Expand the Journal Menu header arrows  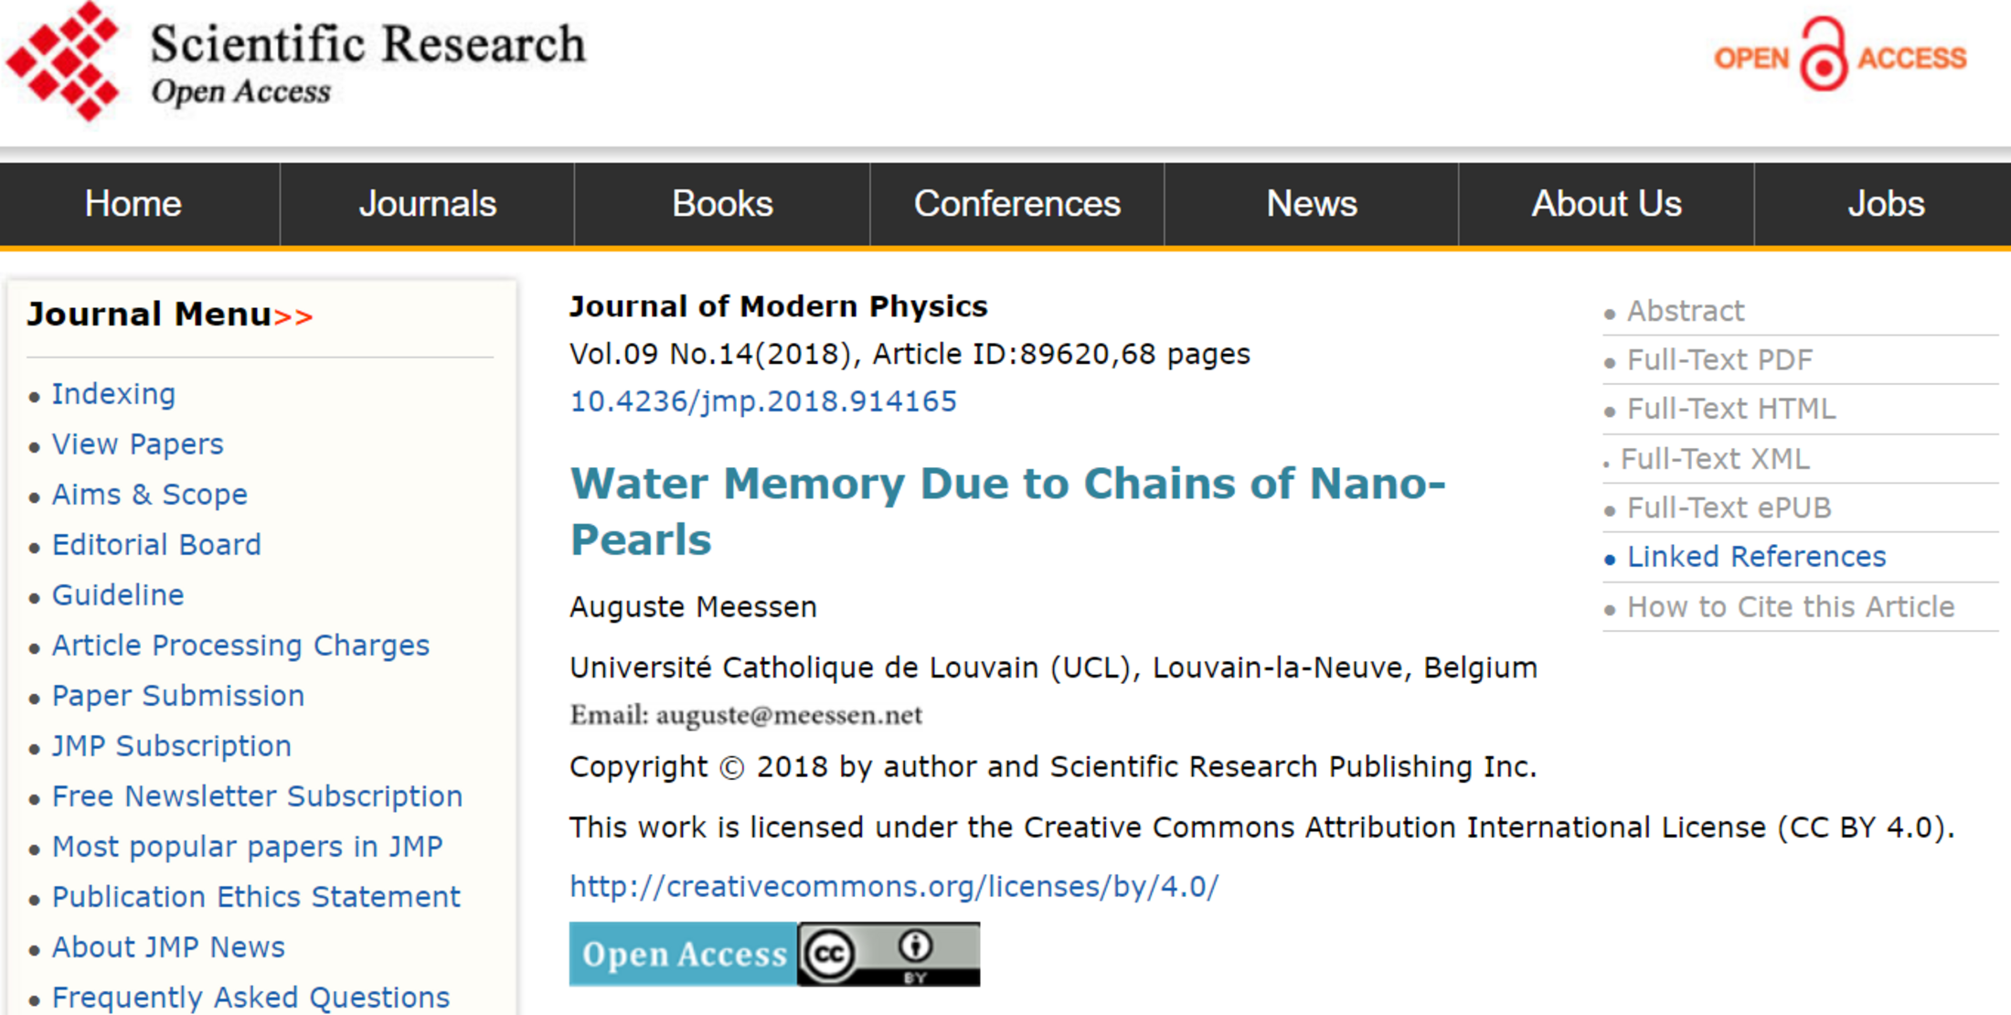(x=293, y=316)
